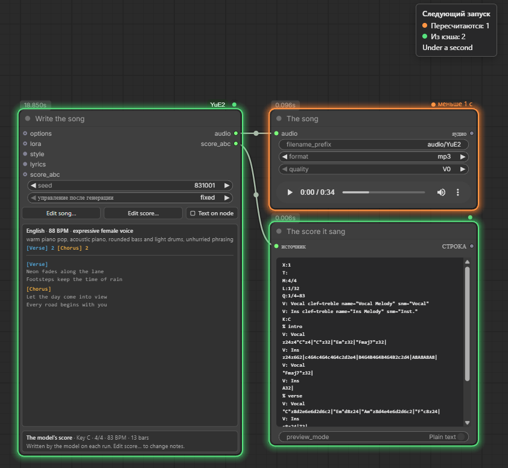Play the generated song audio
This screenshot has height=468, width=508.
click(290, 192)
